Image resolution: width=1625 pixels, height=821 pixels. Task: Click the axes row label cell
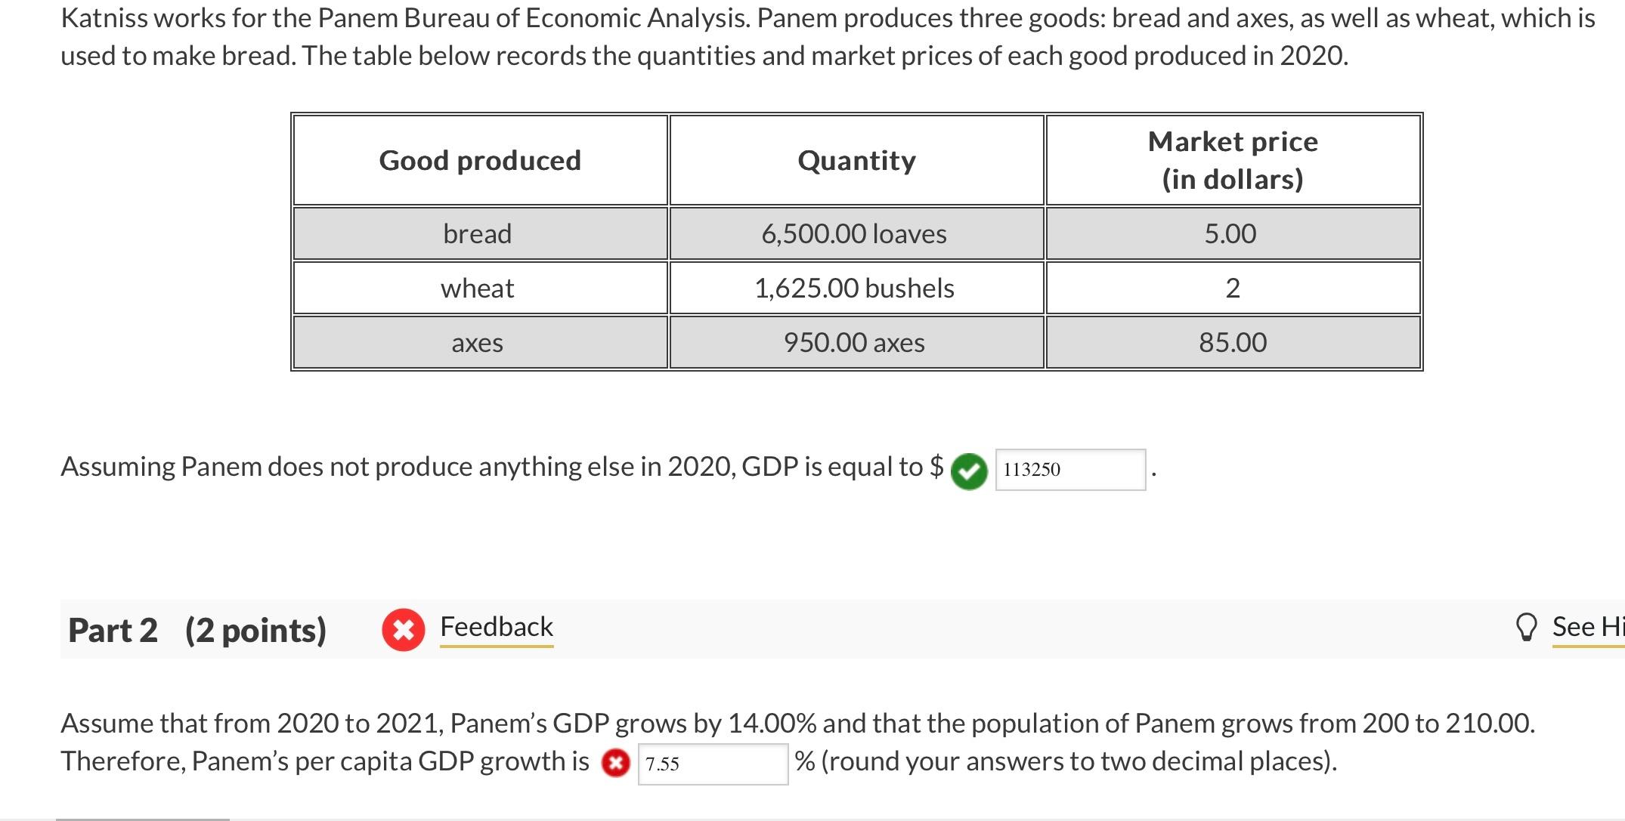[x=480, y=342]
